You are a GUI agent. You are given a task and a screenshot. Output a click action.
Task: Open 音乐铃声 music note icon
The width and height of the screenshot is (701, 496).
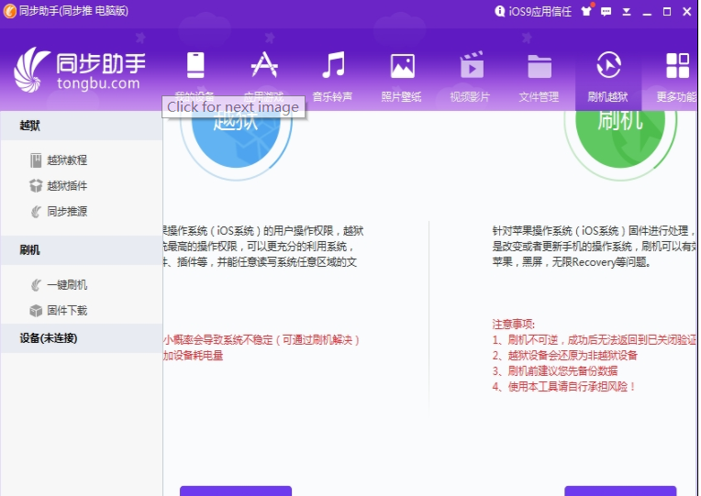[x=333, y=66]
